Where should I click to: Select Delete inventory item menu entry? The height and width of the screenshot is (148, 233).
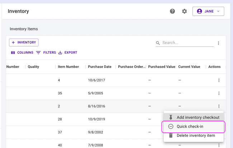point(196,135)
